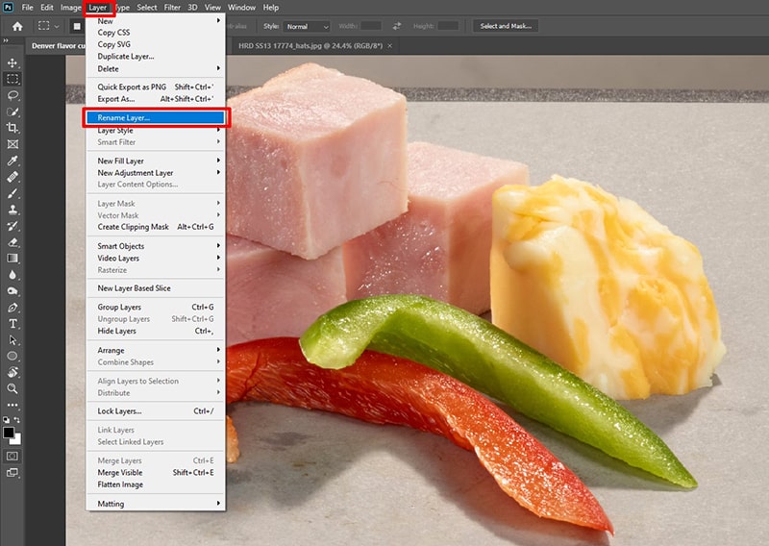769x546 pixels.
Task: Select the Brush tool
Action: 12,193
